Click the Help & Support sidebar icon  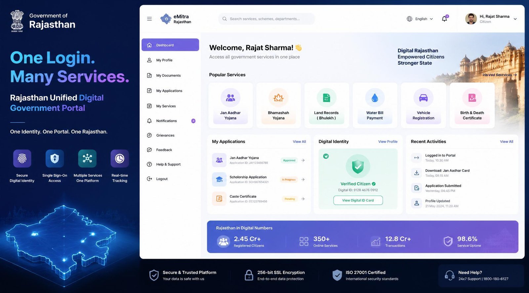pos(149,164)
